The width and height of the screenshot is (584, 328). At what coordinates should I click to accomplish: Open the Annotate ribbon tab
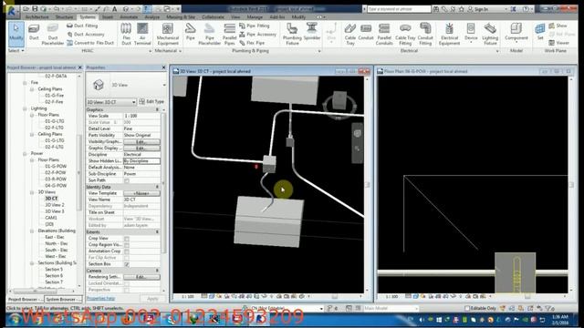[129, 17]
